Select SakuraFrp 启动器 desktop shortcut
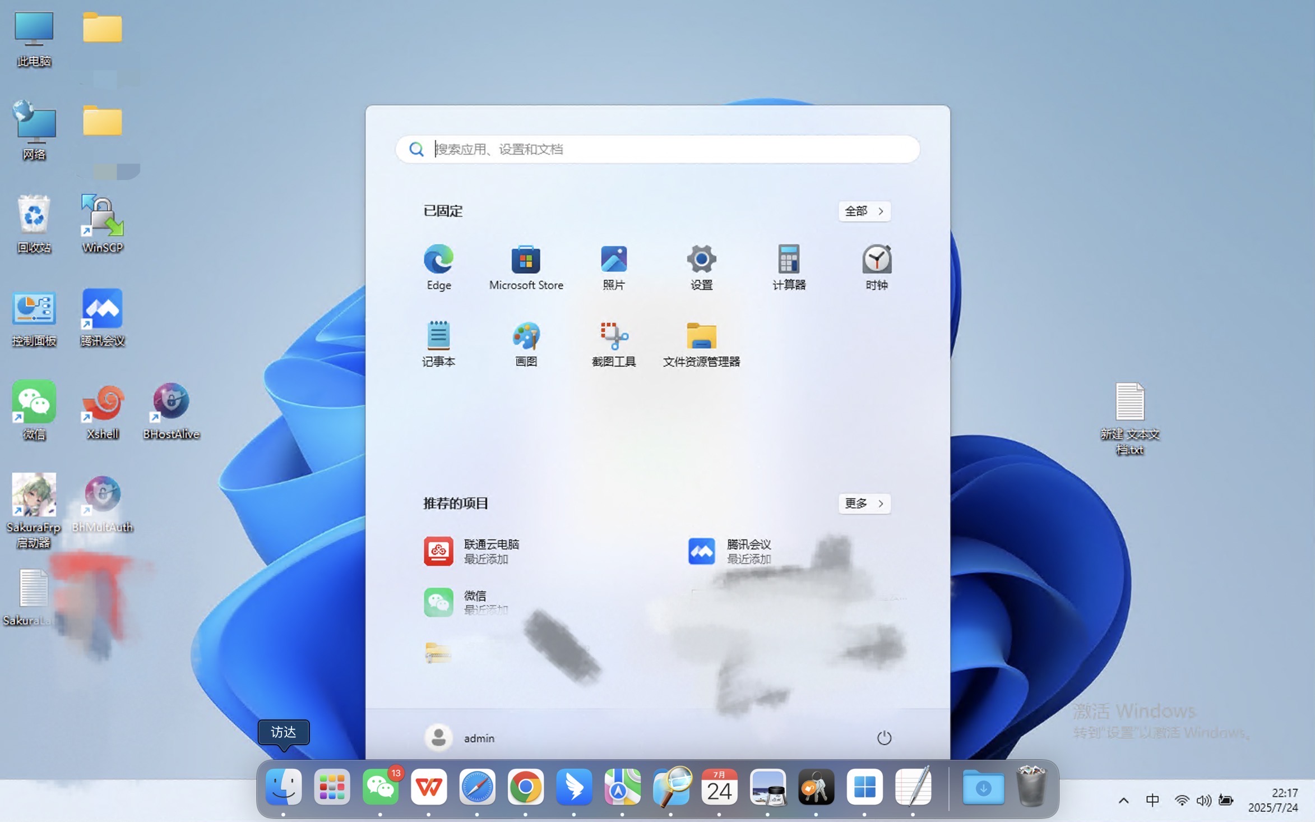This screenshot has height=822, width=1315. 34,511
